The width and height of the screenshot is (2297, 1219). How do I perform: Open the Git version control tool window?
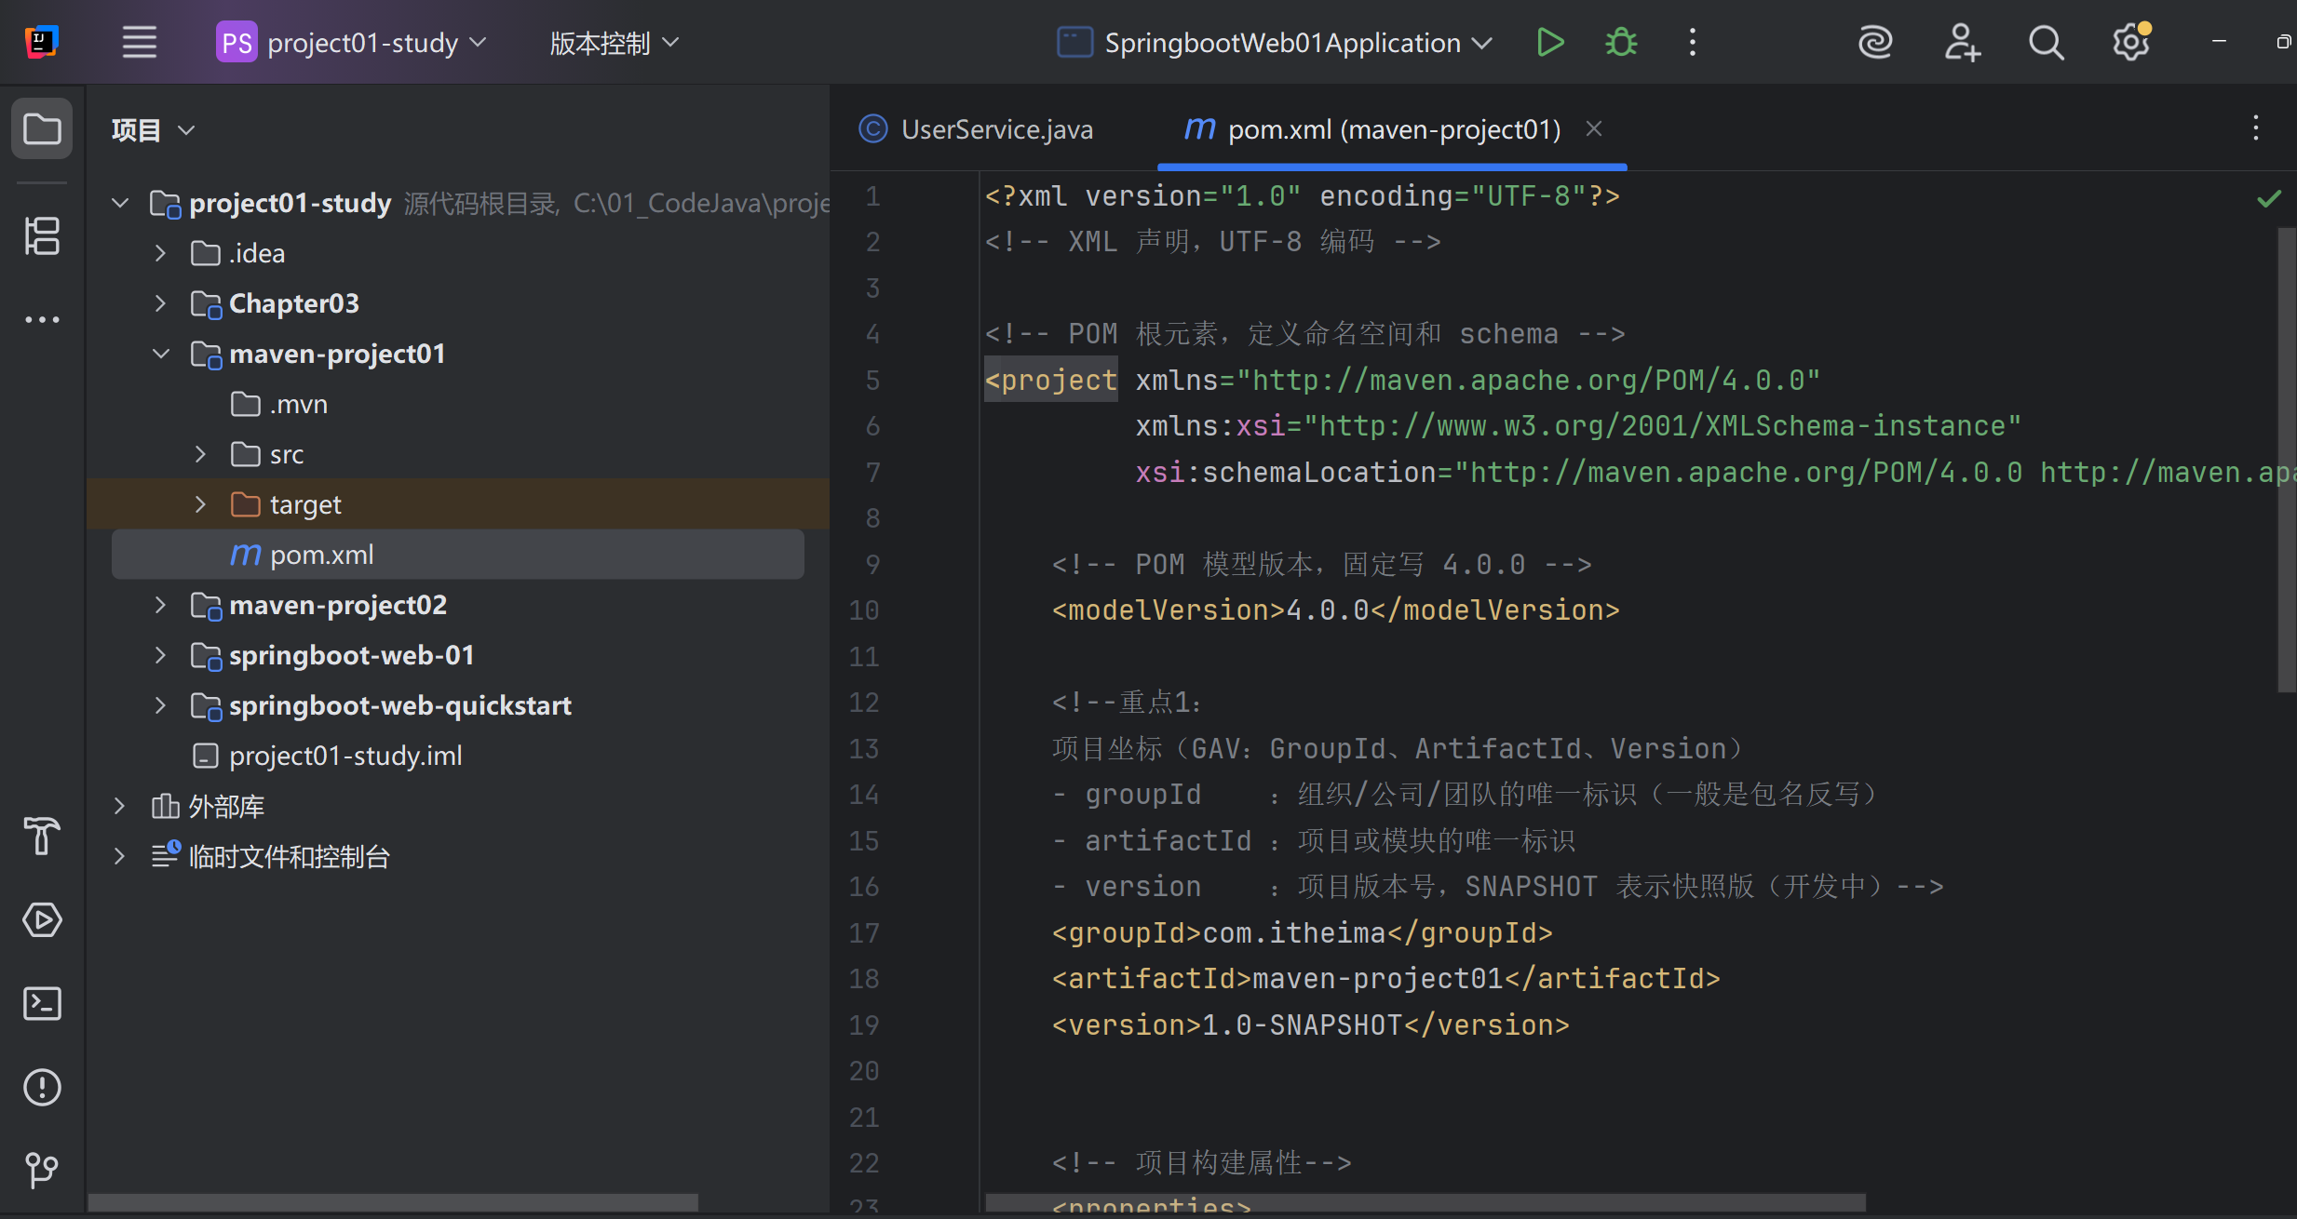click(x=42, y=1170)
